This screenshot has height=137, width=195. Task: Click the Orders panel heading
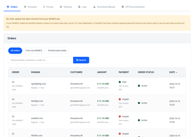click(12, 38)
